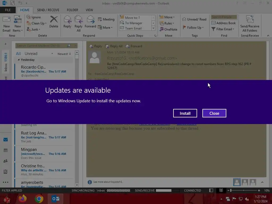The width and height of the screenshot is (272, 204).
Task: Switch to Reading view in status bar
Action: point(221,190)
